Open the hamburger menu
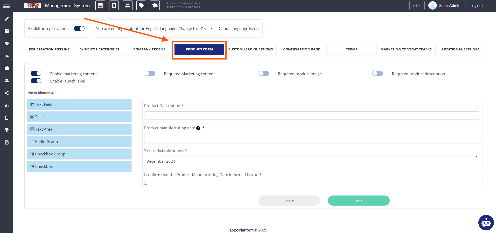The image size is (496, 233). 6,6
